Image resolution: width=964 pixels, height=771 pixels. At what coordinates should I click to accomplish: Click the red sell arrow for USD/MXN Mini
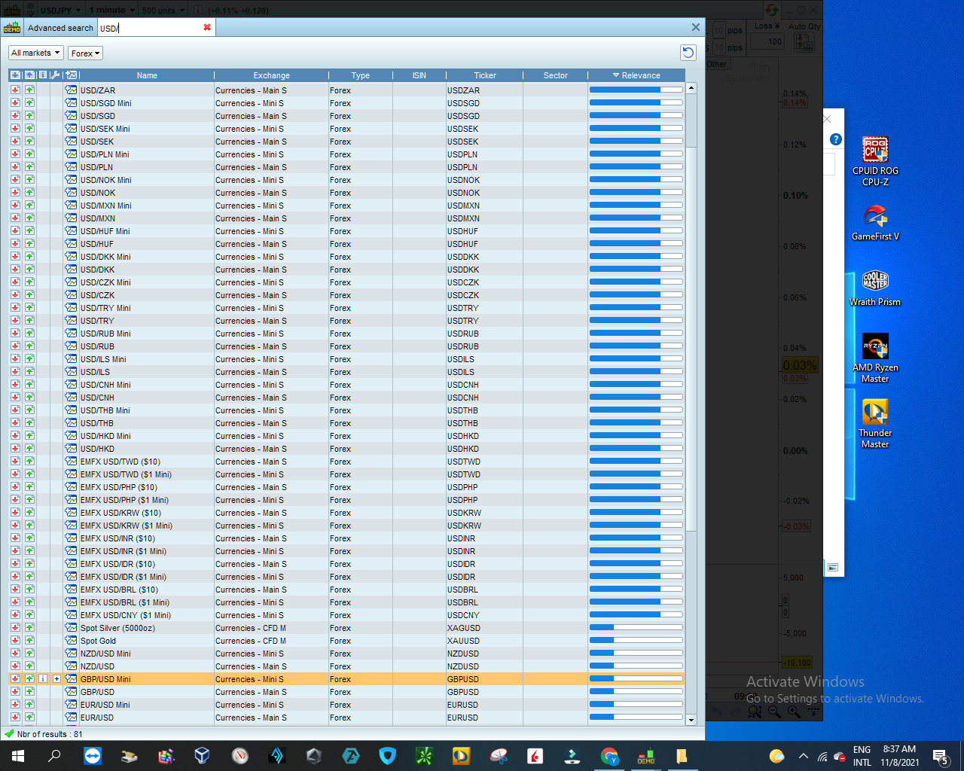click(15, 205)
